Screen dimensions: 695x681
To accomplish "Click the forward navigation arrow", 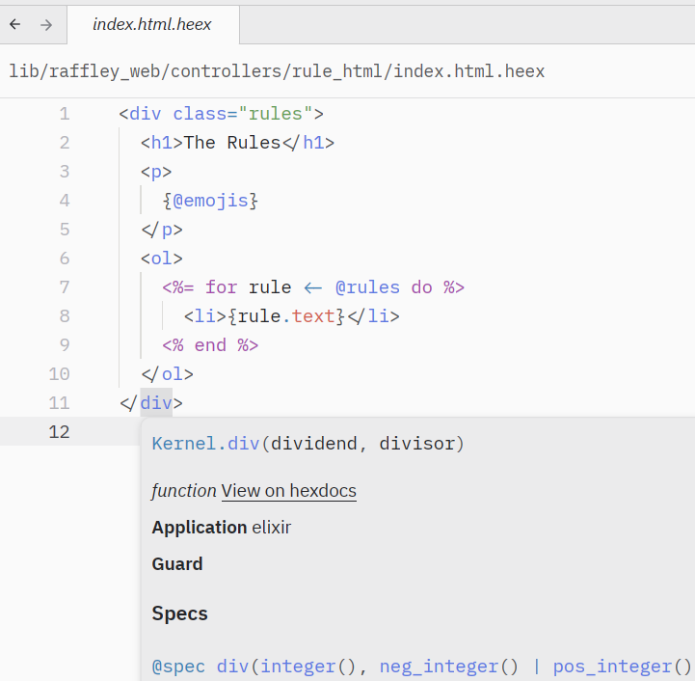I will 45,24.
